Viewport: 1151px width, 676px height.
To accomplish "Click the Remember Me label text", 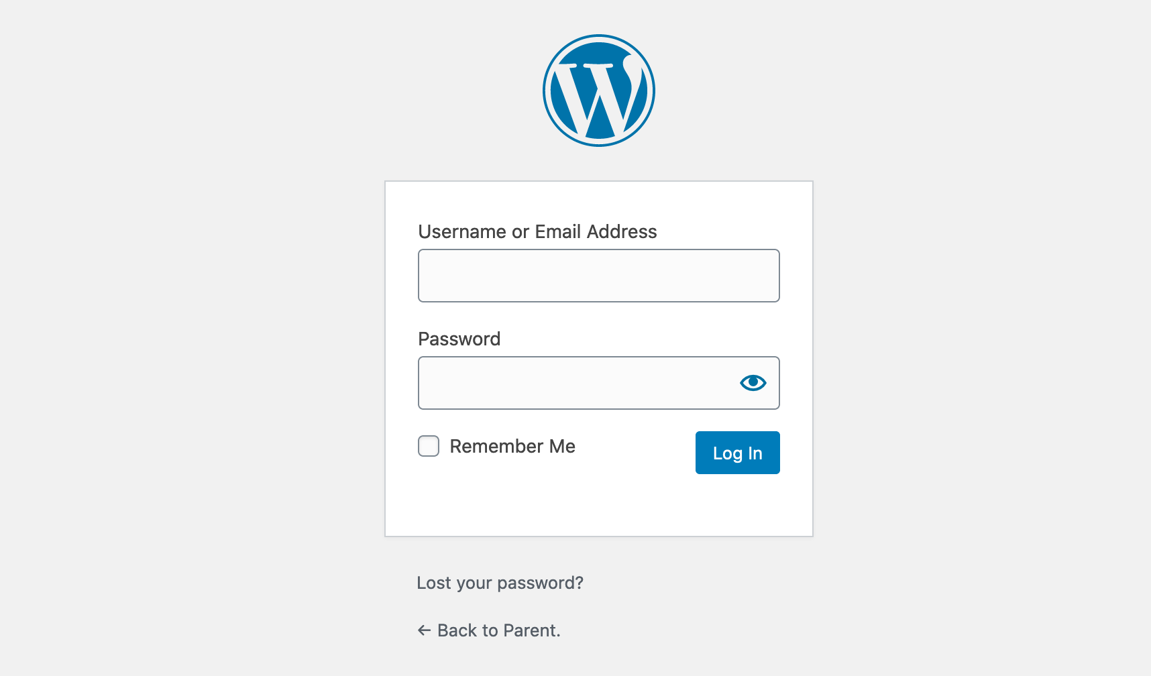I will pyautogui.click(x=512, y=446).
